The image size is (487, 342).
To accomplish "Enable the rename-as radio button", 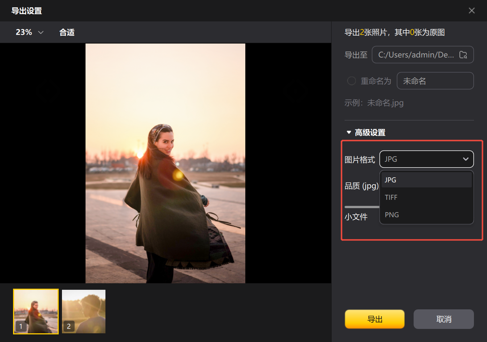I will click(351, 81).
